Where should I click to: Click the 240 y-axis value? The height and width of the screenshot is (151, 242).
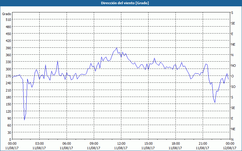point(9,83)
